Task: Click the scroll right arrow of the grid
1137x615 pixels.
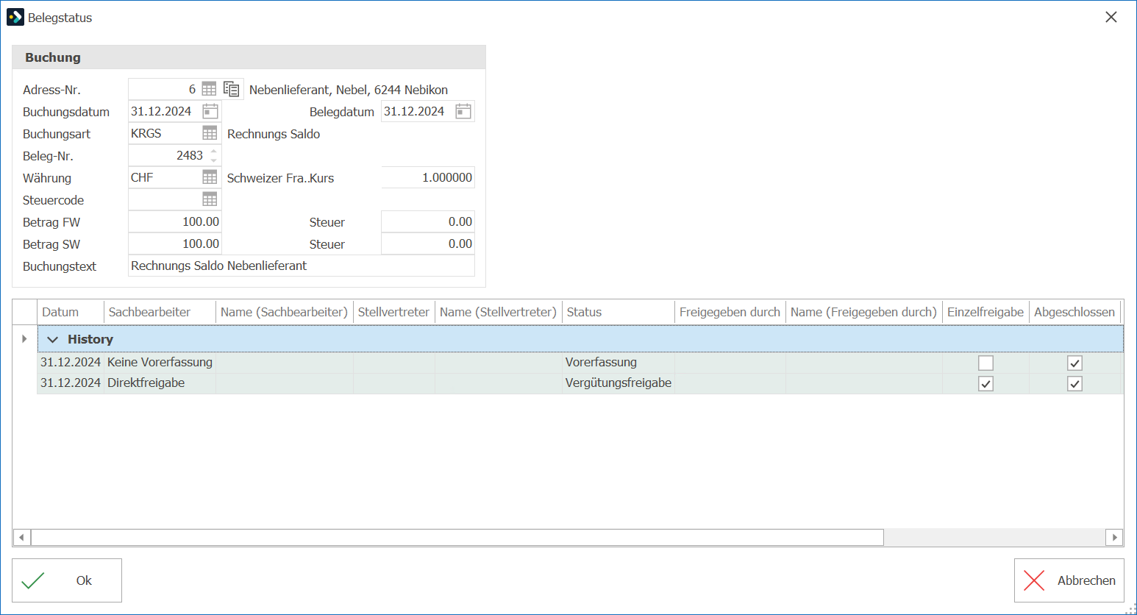Action: tap(1114, 537)
